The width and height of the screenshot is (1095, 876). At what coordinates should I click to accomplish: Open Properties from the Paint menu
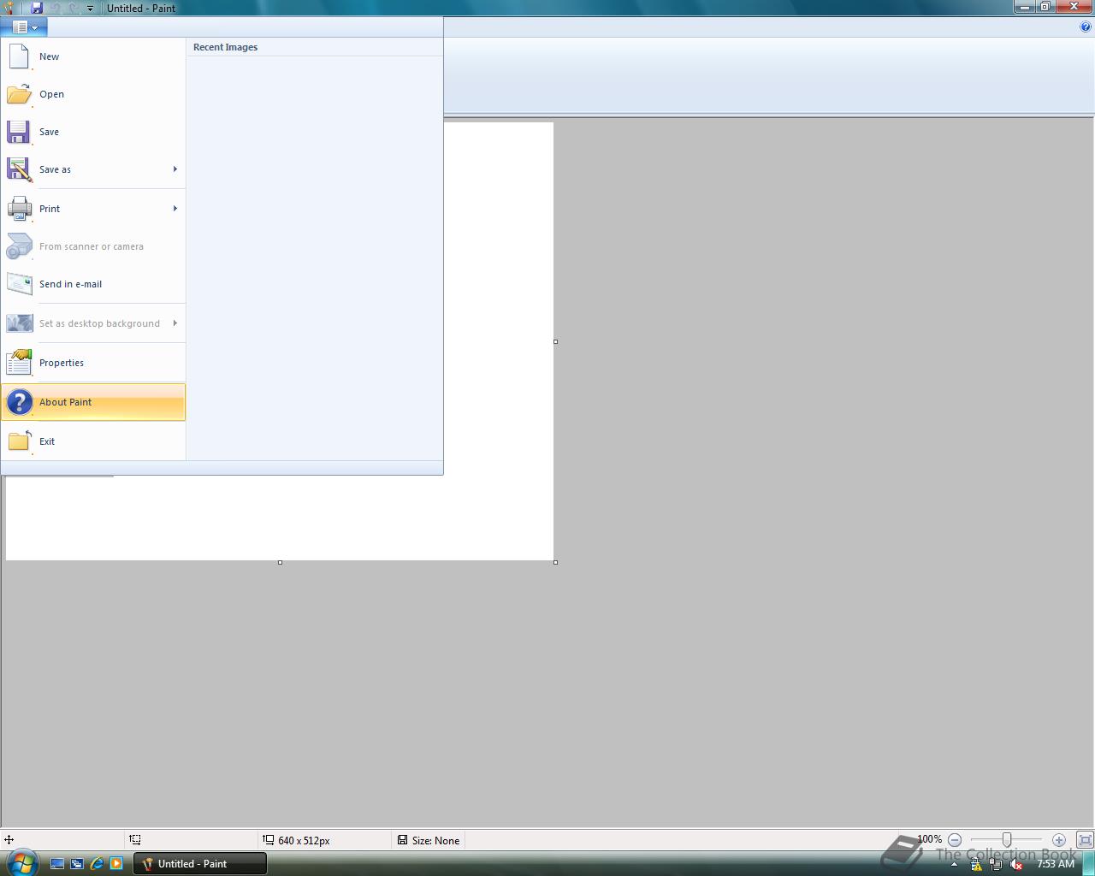point(93,363)
